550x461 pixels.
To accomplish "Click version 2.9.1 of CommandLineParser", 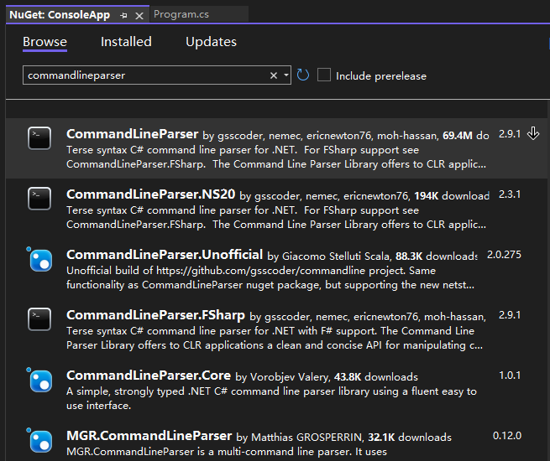I will (510, 134).
